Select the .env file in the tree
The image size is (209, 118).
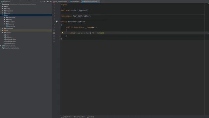(8, 35)
